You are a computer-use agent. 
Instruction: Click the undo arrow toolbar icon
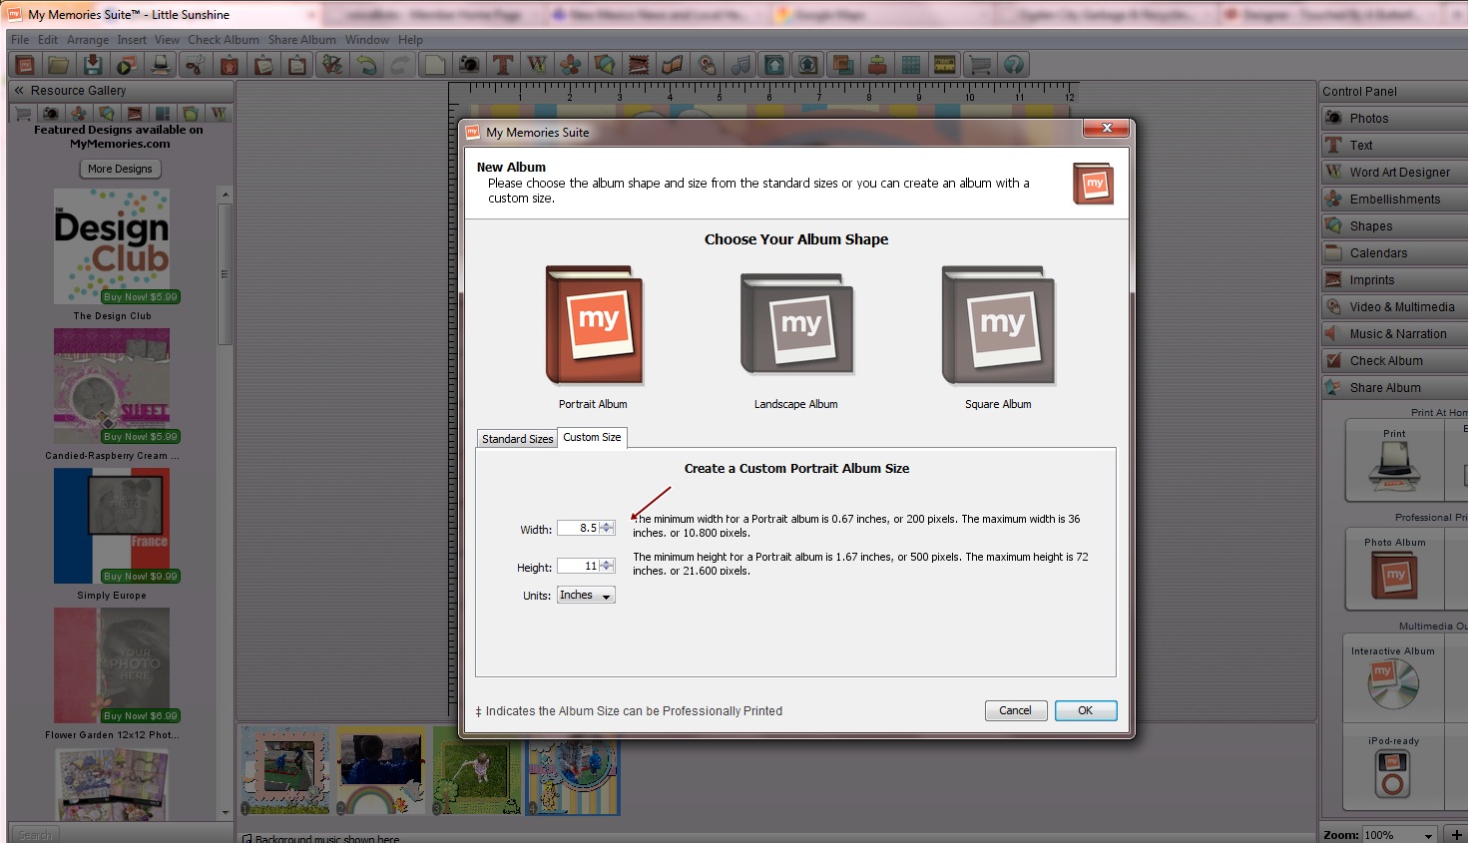click(x=367, y=65)
